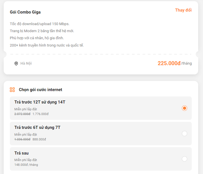This screenshot has height=174, width=203.
Task: Click the Chọn gói cước internet heading
Action: coord(41,90)
